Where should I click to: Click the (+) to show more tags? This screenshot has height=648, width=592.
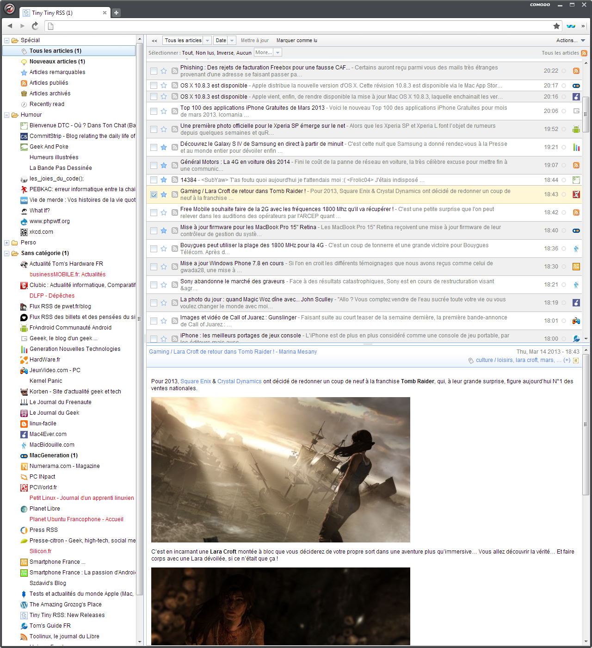pos(567,360)
